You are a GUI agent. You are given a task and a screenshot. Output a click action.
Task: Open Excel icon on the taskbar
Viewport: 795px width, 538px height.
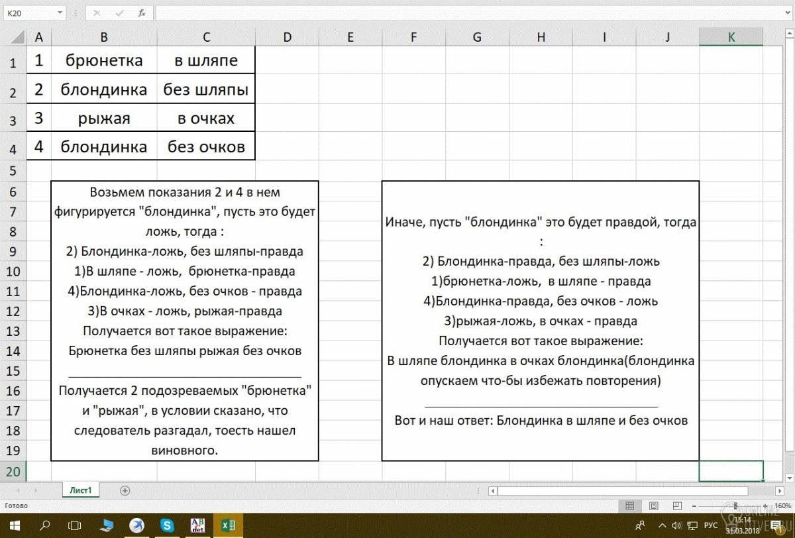click(228, 525)
